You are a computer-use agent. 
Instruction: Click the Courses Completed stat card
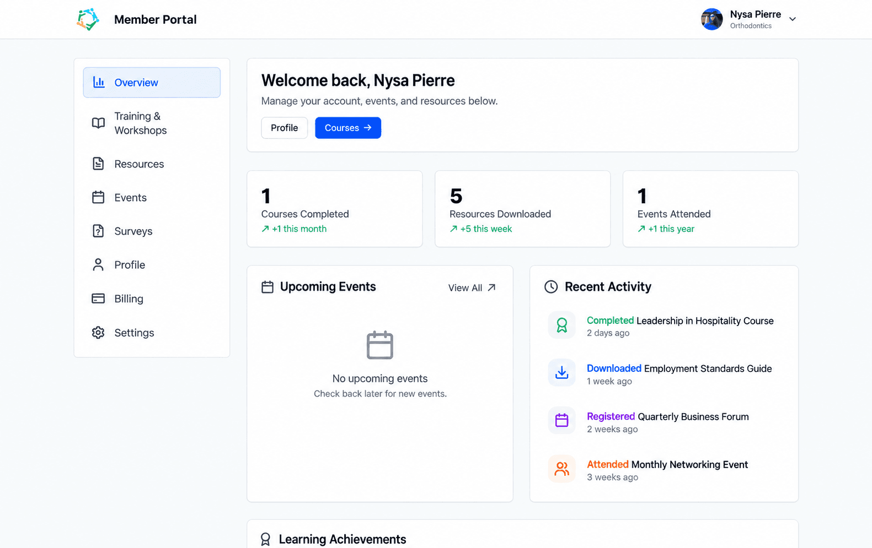[335, 209]
